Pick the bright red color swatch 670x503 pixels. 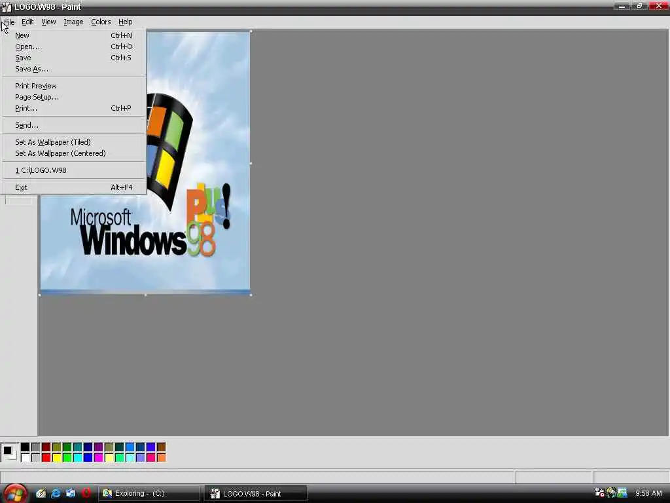46,458
